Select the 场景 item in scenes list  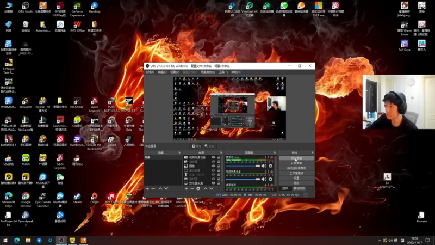pyautogui.click(x=163, y=157)
